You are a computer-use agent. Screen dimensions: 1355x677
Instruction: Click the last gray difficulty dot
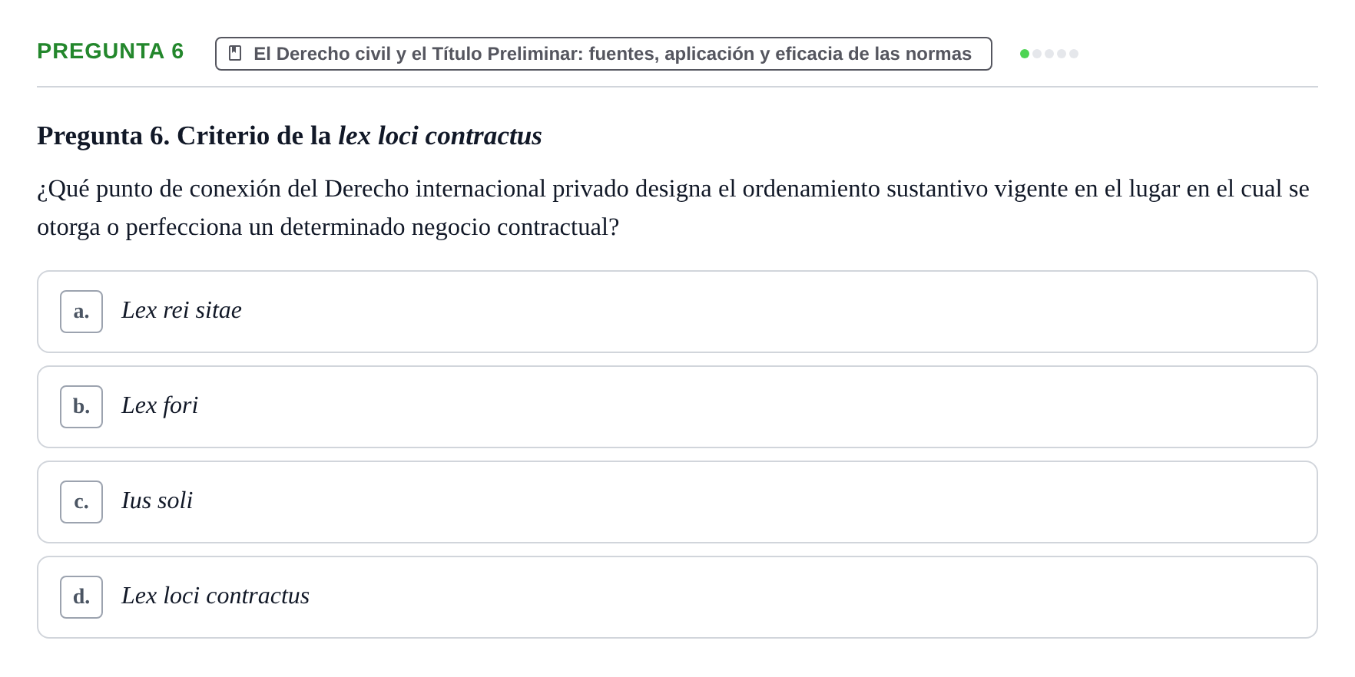pyautogui.click(x=1074, y=54)
